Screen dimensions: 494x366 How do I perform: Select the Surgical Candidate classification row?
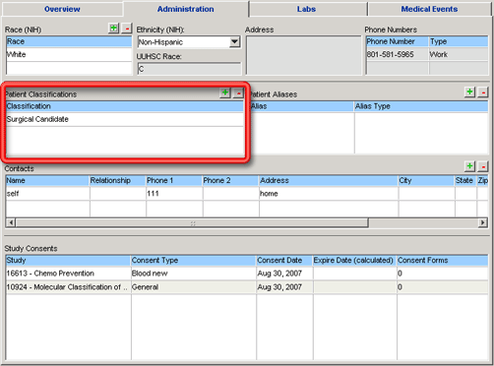click(125, 119)
